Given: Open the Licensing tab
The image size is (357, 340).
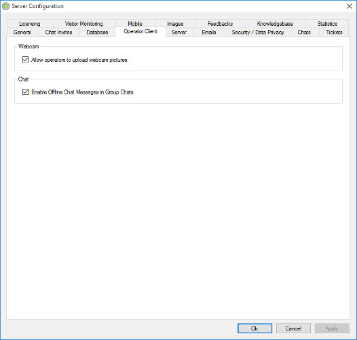Looking at the screenshot, I should pos(30,24).
